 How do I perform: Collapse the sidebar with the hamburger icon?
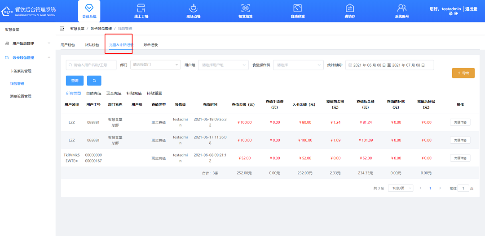62,29
